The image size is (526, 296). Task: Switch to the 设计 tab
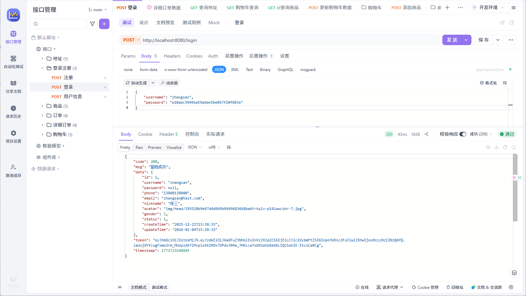point(144,23)
